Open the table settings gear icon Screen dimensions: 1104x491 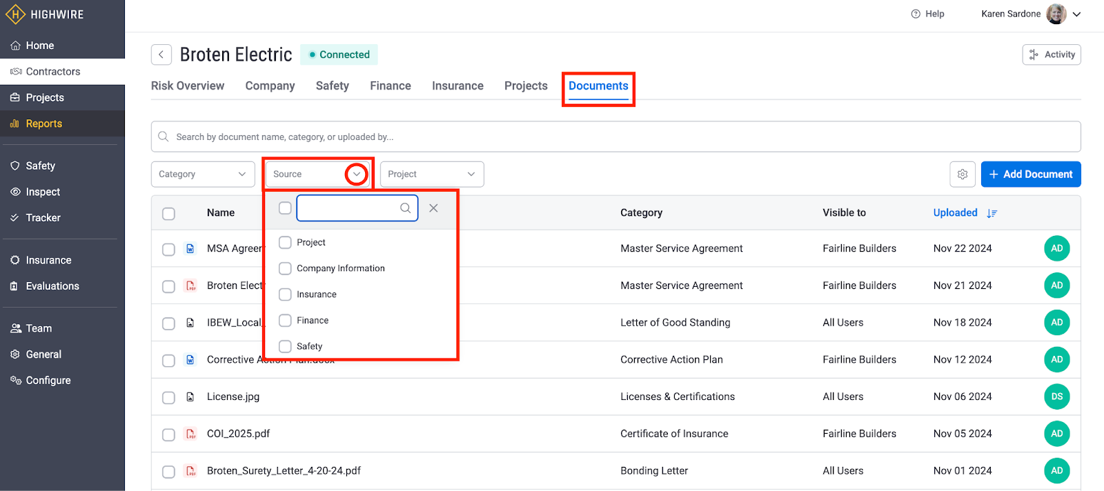click(963, 174)
